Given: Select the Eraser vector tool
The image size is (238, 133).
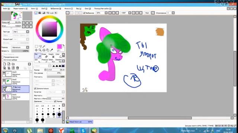Looking at the screenshot, I should pyautogui.click(x=45, y=55).
